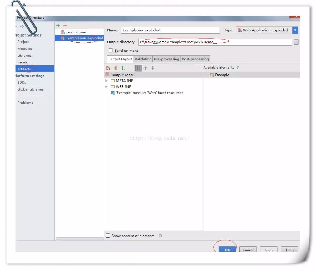Image resolution: width=316 pixels, height=270 pixels.
Task: Expand the WEB-INF folder node
Action: [107, 87]
